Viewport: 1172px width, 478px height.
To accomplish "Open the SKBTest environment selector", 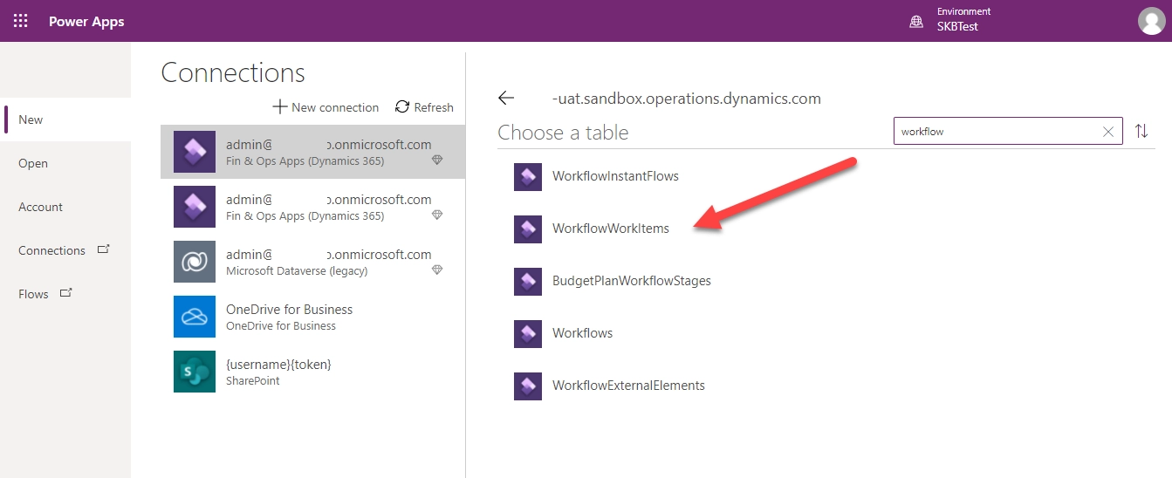I will coord(951,21).
